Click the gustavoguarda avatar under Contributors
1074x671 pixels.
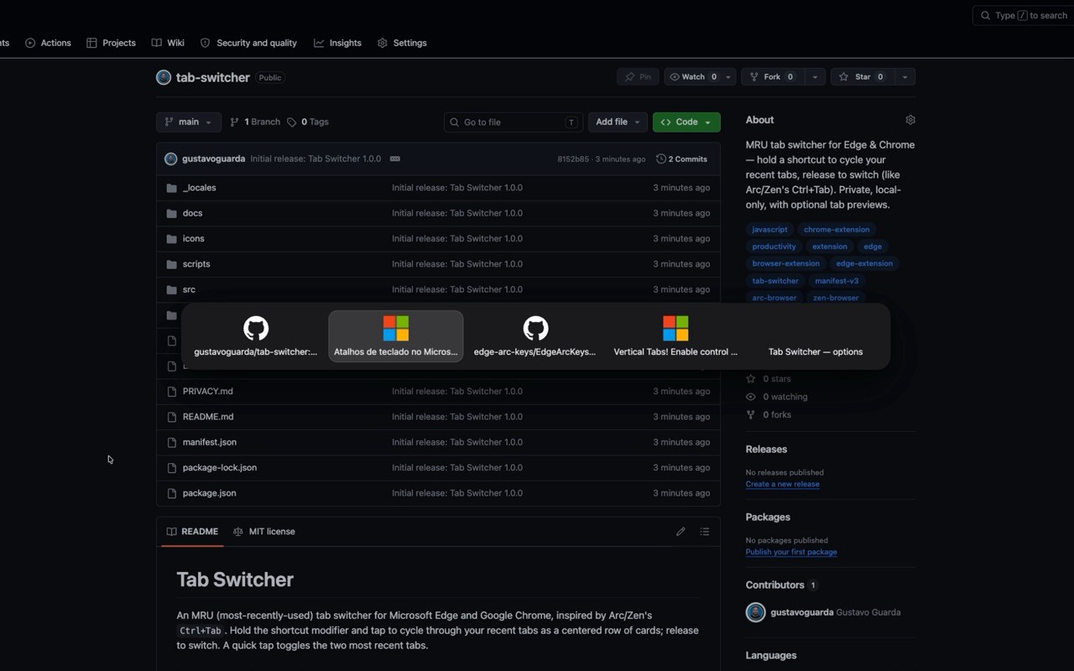755,612
